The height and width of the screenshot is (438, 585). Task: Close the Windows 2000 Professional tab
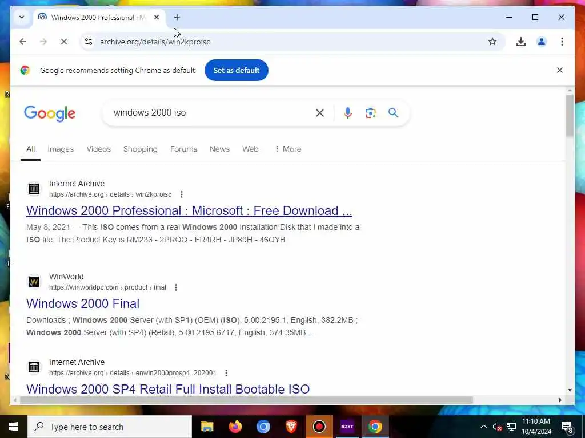[x=157, y=17]
